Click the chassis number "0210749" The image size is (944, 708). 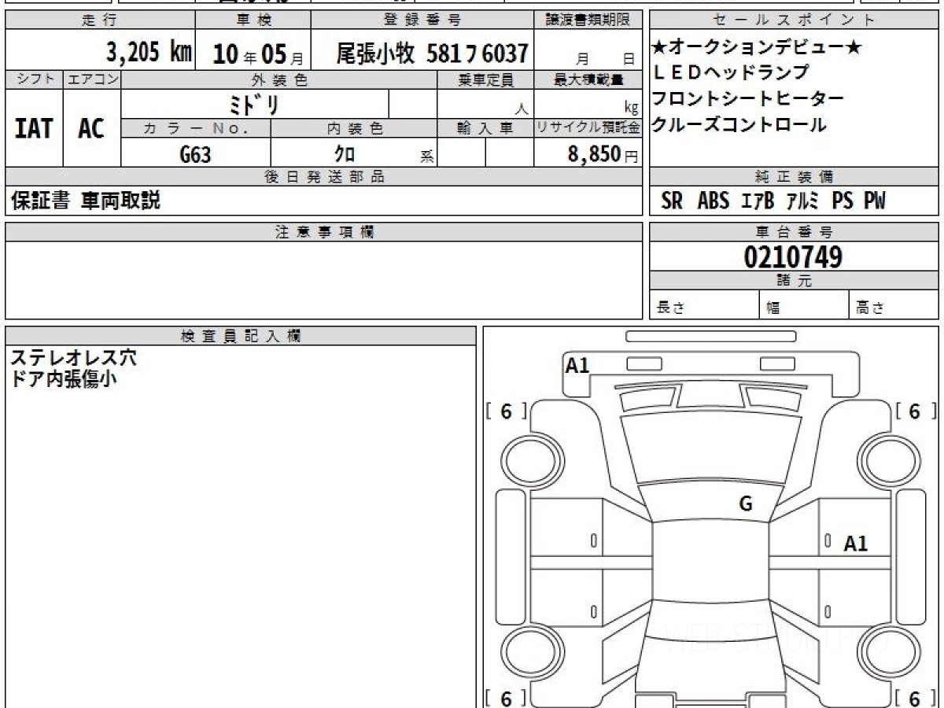793,256
